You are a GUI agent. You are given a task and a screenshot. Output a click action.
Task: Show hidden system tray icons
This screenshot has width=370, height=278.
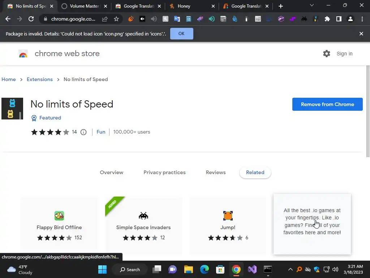[291, 269]
